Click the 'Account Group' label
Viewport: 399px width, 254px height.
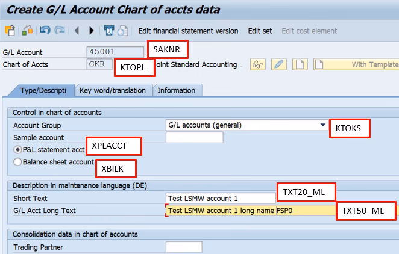37,125
